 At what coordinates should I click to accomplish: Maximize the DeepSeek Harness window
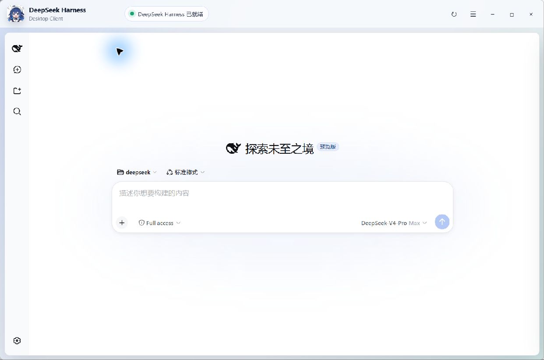(x=512, y=14)
